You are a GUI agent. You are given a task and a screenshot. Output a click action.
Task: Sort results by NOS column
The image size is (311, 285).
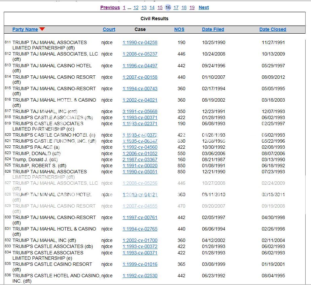tap(179, 29)
